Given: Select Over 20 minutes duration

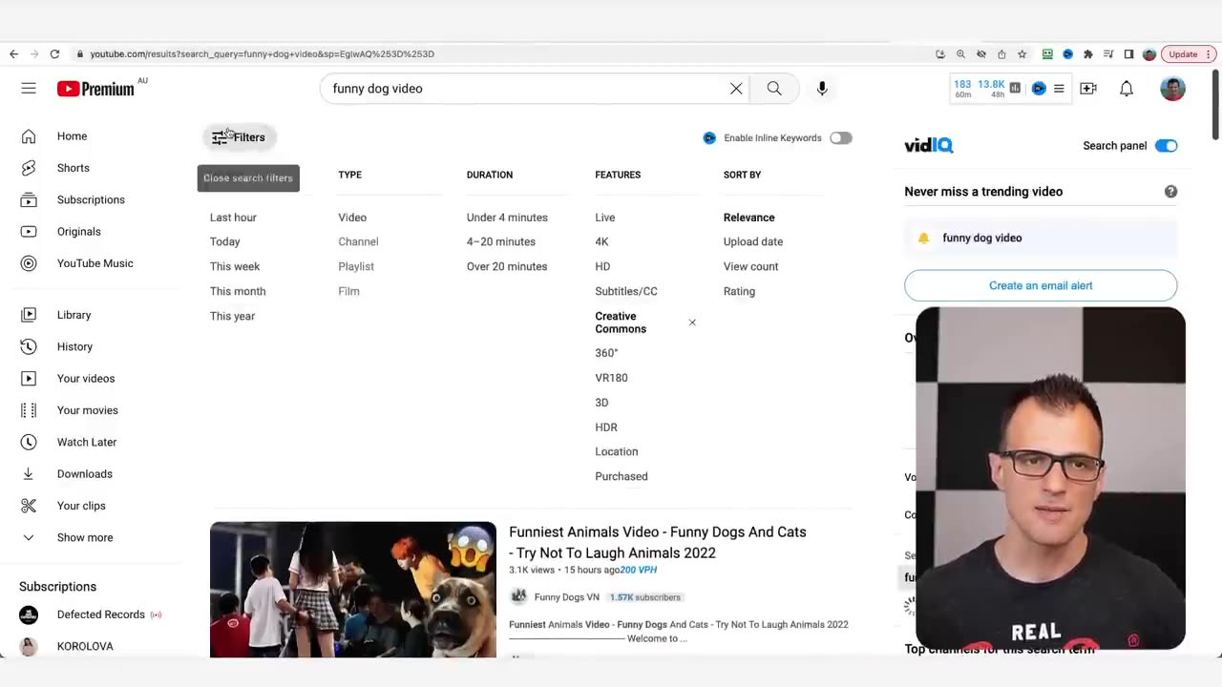Looking at the screenshot, I should point(507,267).
